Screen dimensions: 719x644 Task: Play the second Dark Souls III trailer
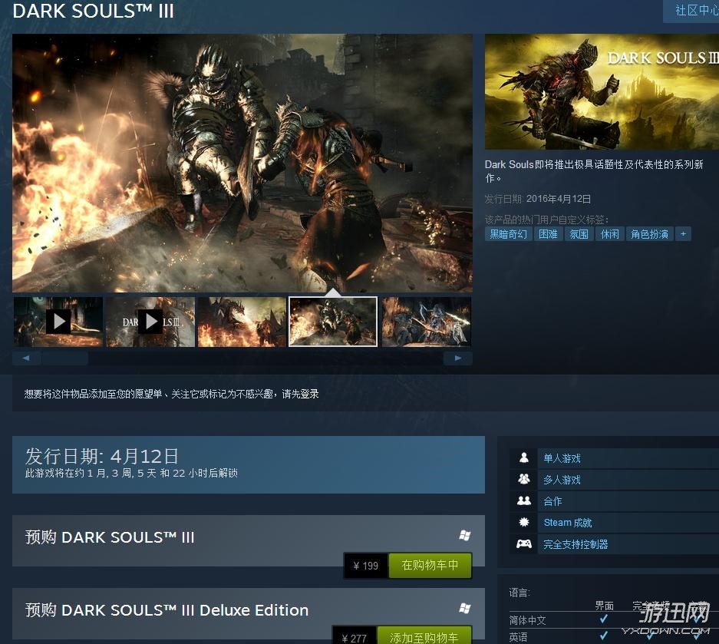tap(150, 322)
